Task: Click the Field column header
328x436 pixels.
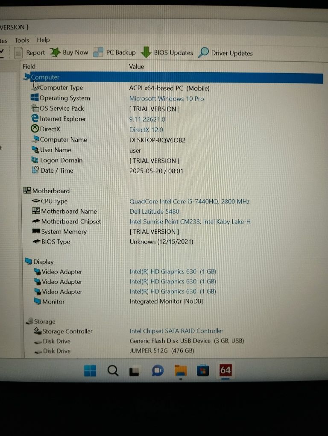Action: (x=29, y=66)
